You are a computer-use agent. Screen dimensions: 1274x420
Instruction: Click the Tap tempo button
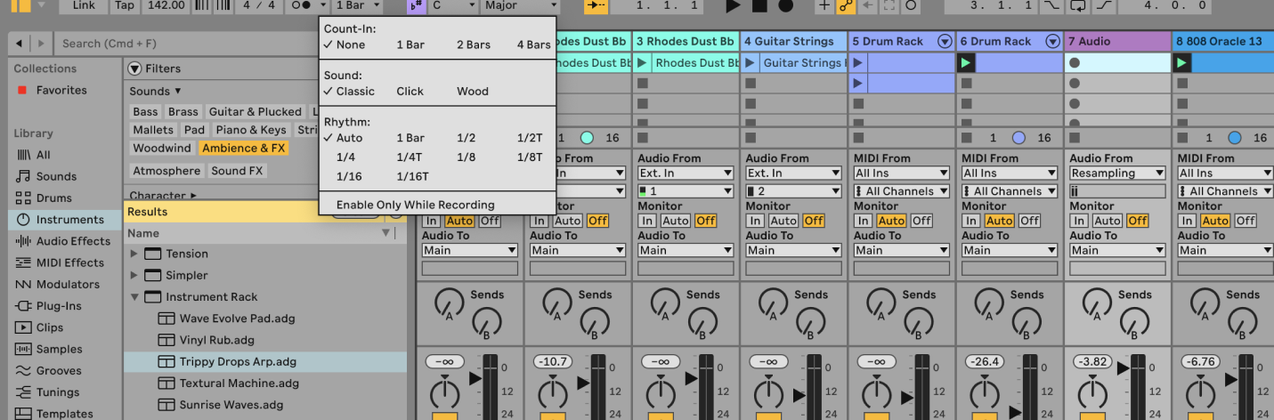125,5
